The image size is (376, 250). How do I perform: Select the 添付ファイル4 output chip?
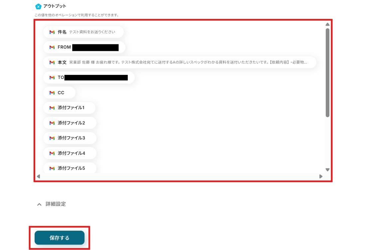(70, 153)
